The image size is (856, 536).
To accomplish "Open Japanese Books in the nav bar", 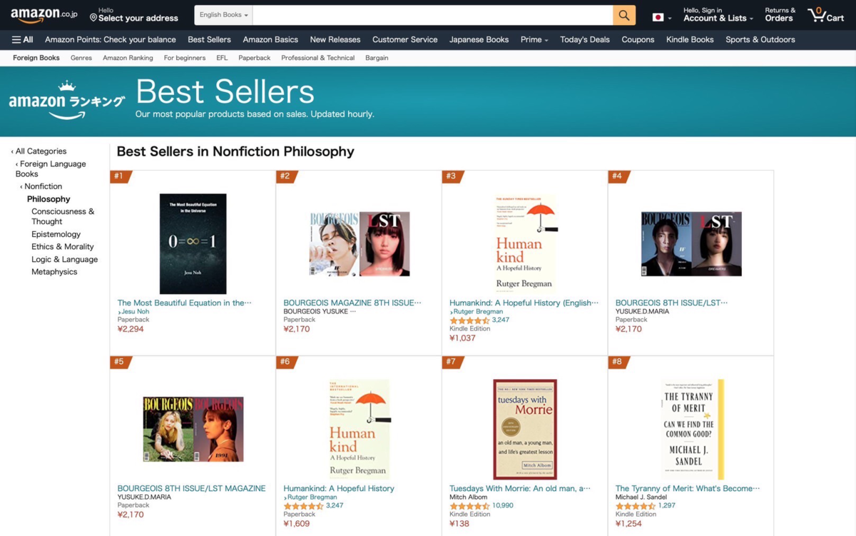I will pyautogui.click(x=479, y=39).
